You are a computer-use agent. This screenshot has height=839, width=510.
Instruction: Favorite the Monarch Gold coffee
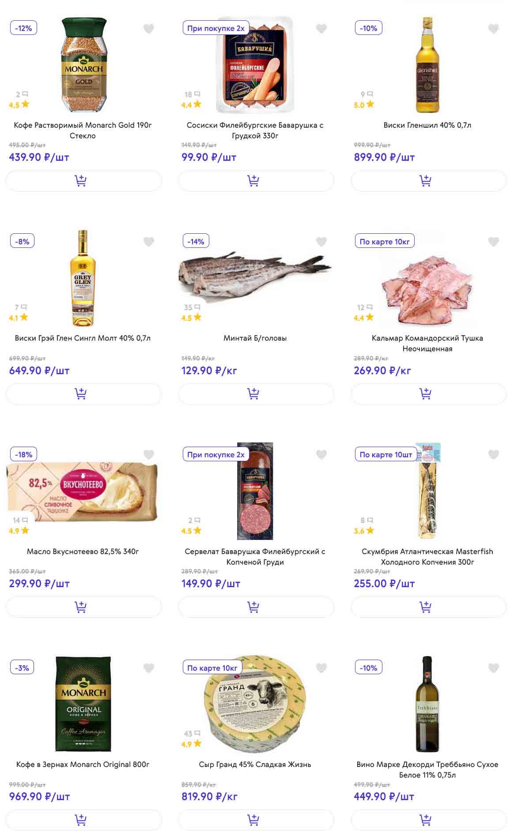149,29
